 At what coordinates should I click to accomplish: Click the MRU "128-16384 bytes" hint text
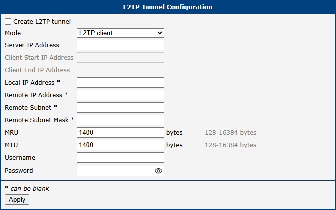coord(230,133)
